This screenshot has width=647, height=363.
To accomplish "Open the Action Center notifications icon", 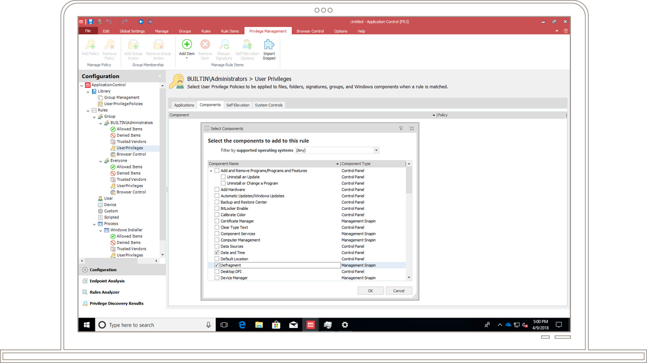I will pyautogui.click(x=558, y=325).
